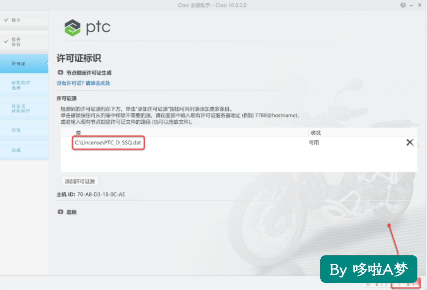The width and height of the screenshot is (427, 290).
Task: Open the help question mark icon
Action: (x=403, y=5)
